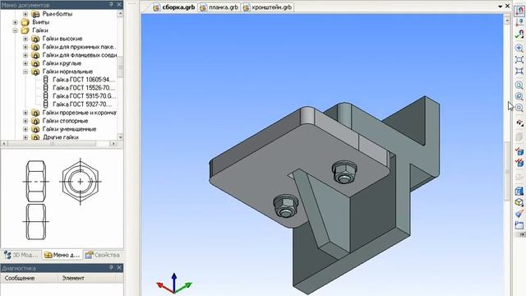Click the paintbrush icon in the right toolbar

[519, 214]
